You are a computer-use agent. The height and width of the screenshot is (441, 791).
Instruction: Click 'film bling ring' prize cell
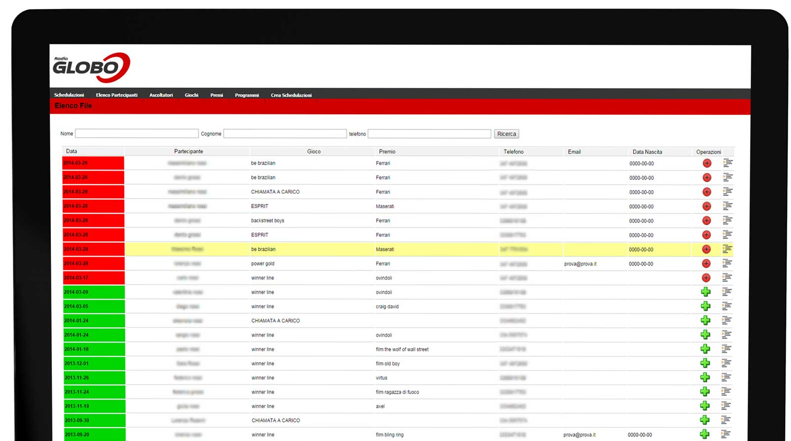point(390,435)
